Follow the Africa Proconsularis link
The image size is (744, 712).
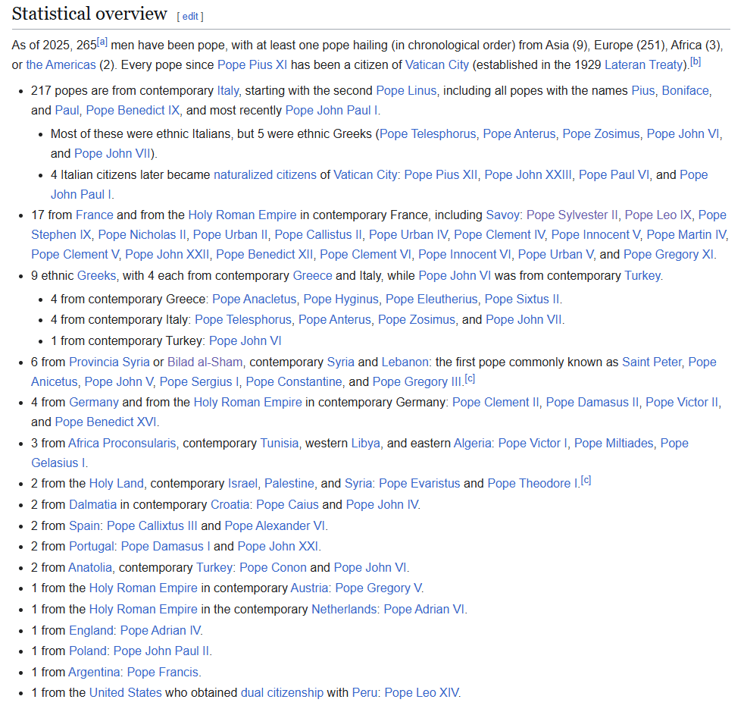pos(122,444)
